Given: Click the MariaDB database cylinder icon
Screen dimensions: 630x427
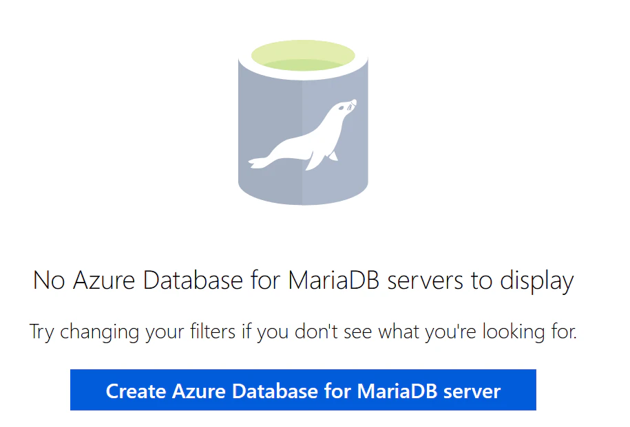Looking at the screenshot, I should pyautogui.click(x=303, y=122).
